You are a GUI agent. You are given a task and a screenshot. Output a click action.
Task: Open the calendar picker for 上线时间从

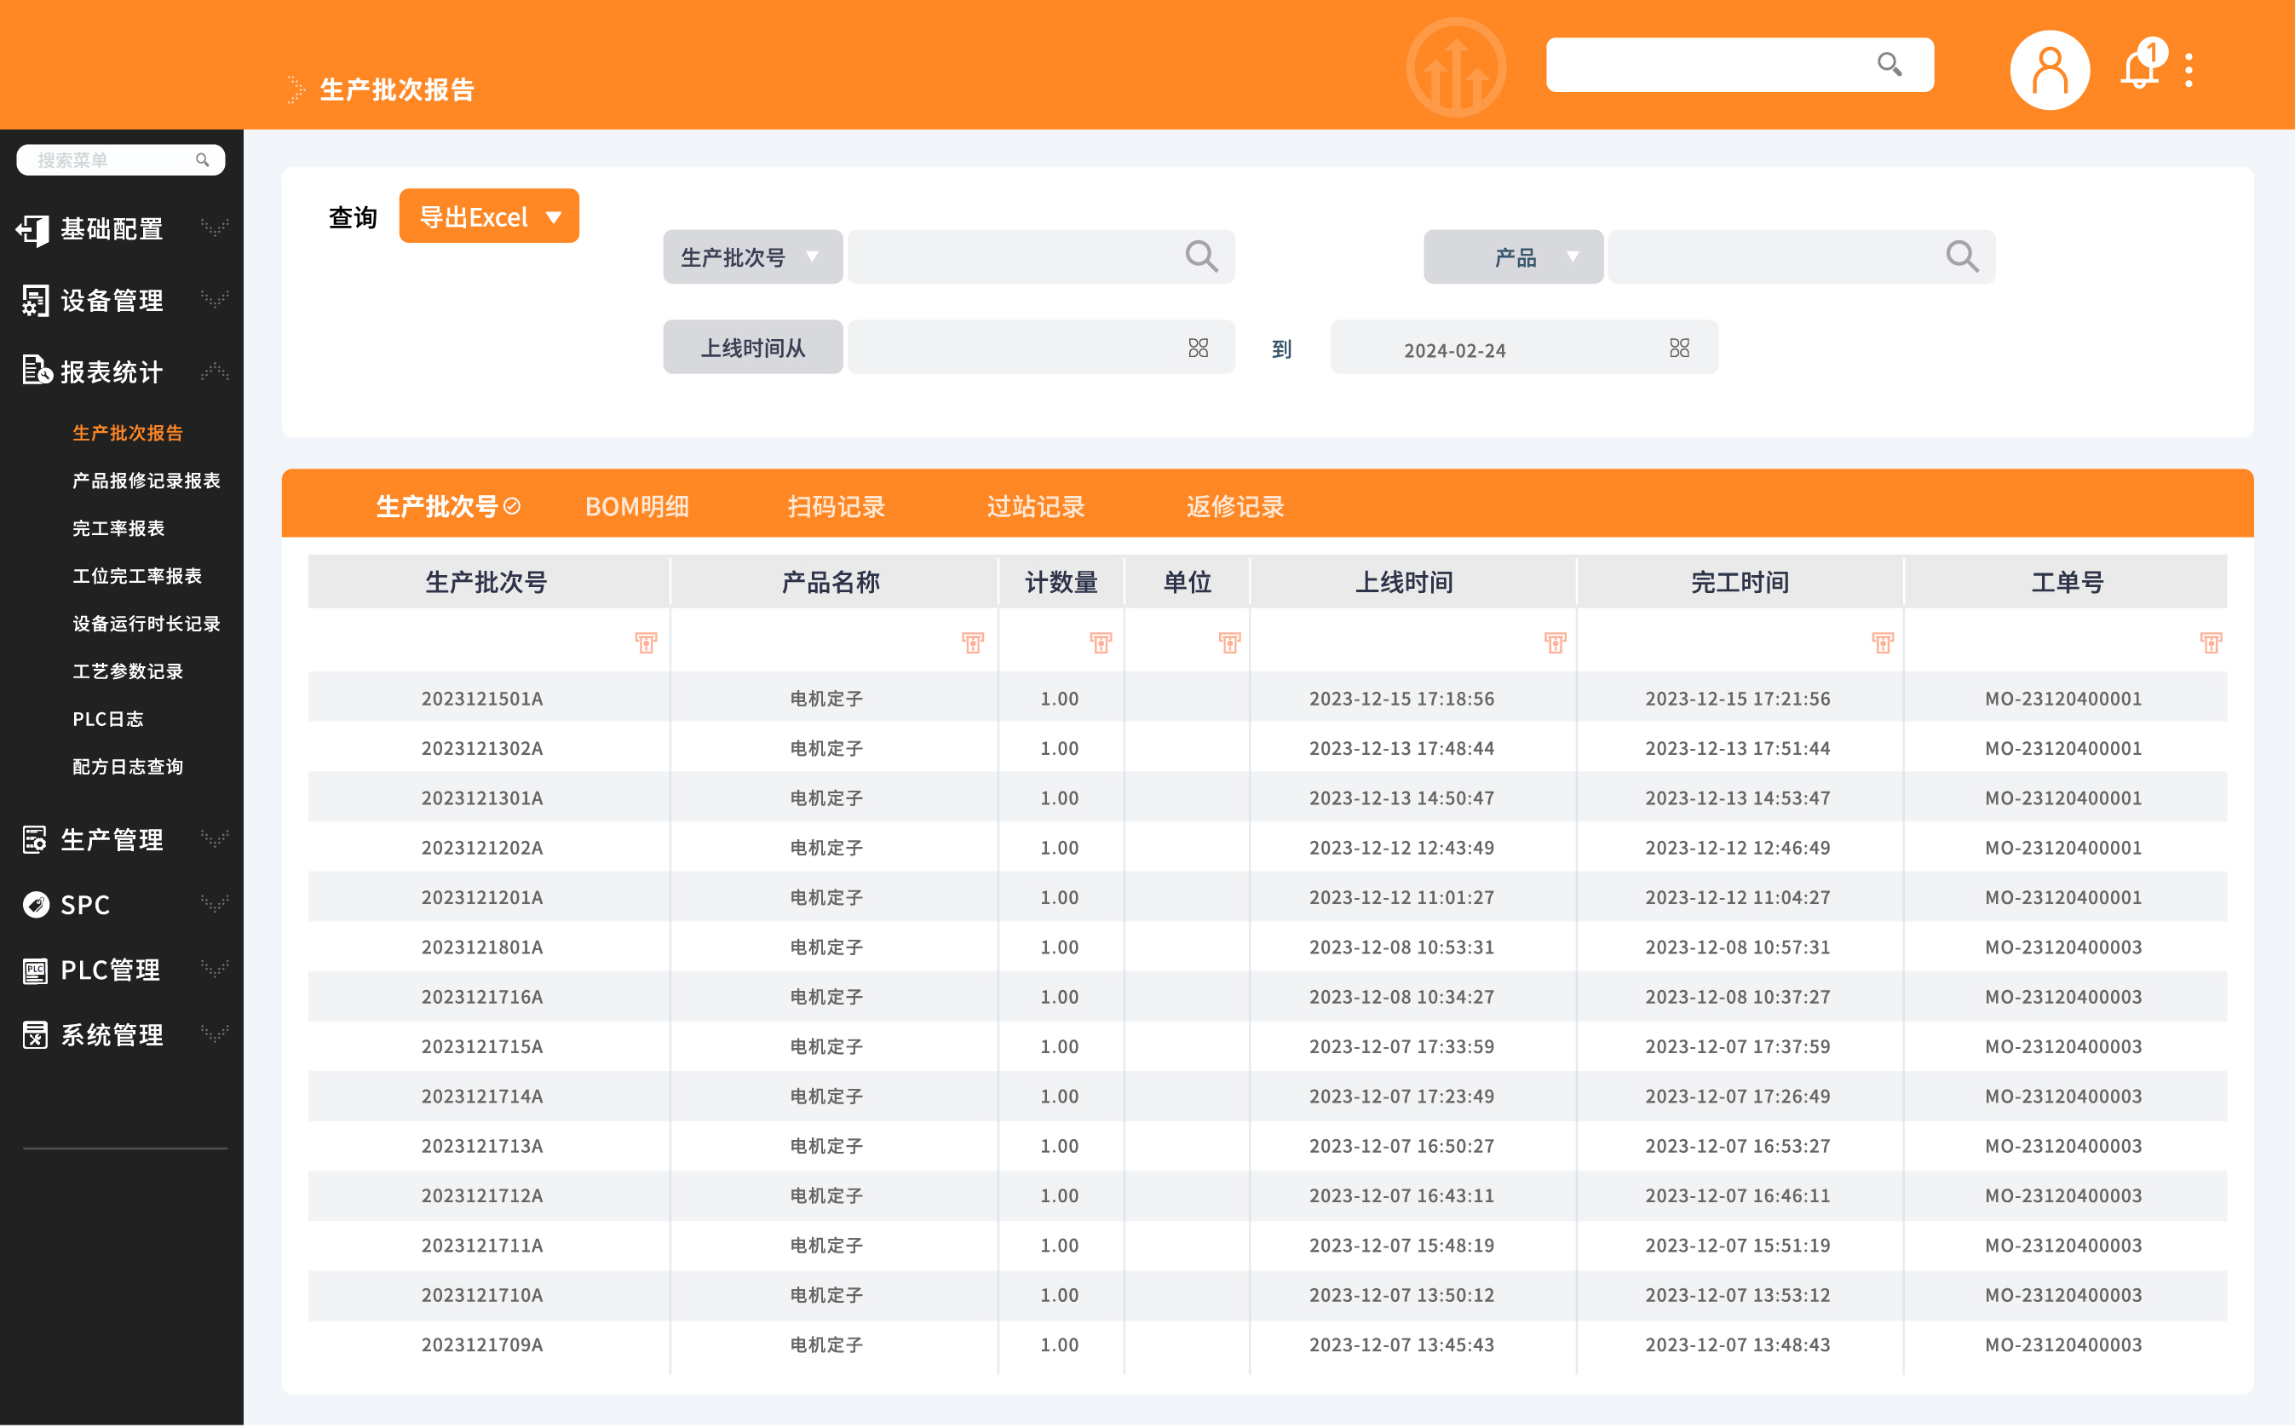[1197, 348]
